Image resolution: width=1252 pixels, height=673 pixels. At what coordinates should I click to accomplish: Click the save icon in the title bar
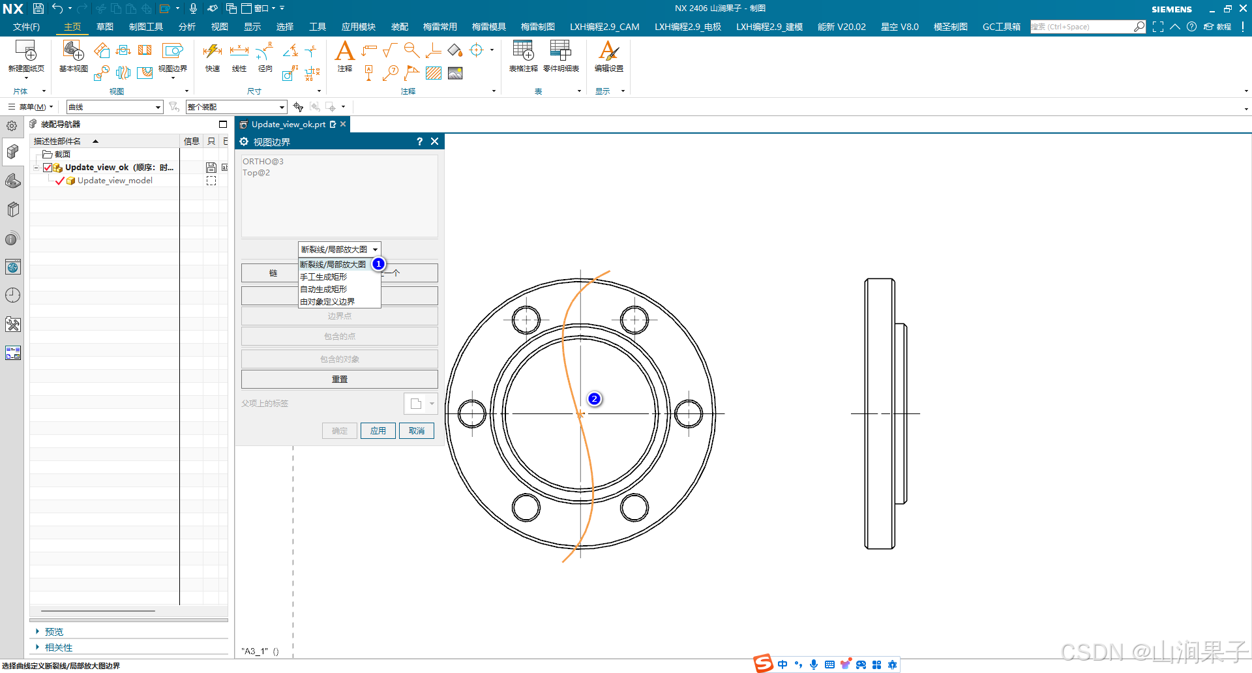point(38,8)
